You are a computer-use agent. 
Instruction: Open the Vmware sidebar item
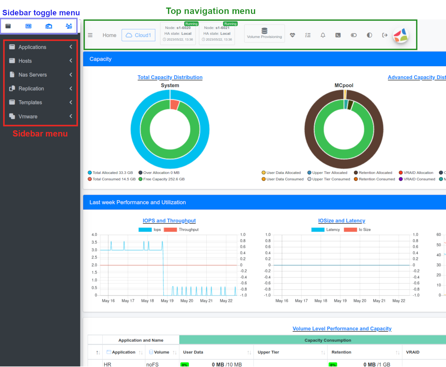40,116
